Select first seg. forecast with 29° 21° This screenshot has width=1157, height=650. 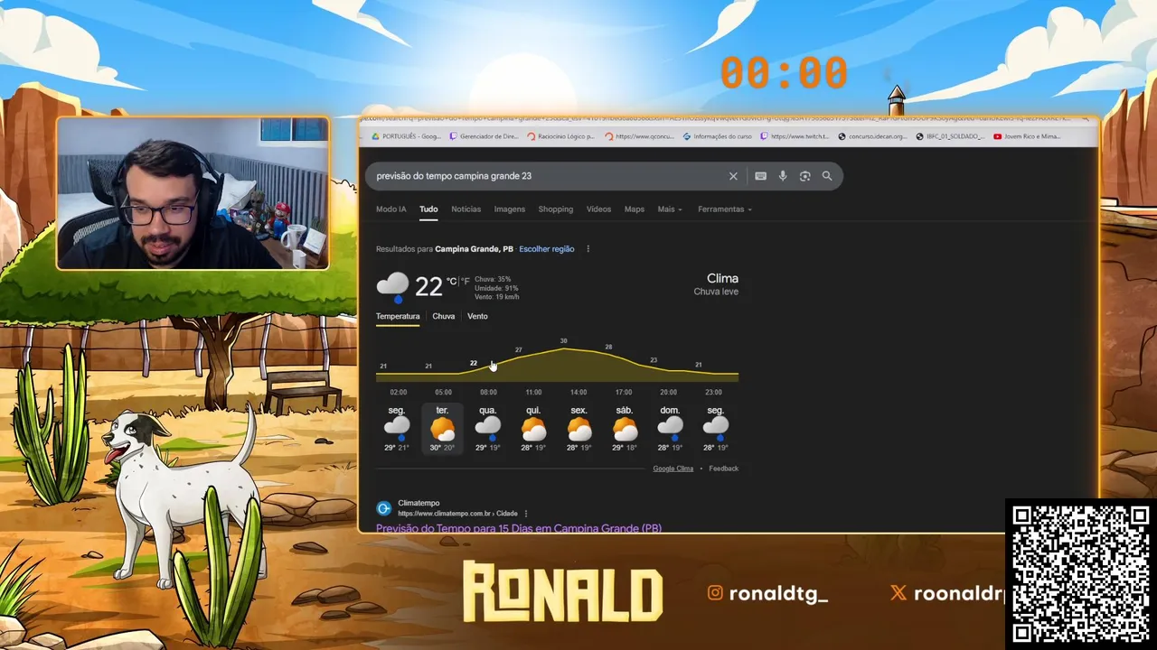point(397,429)
